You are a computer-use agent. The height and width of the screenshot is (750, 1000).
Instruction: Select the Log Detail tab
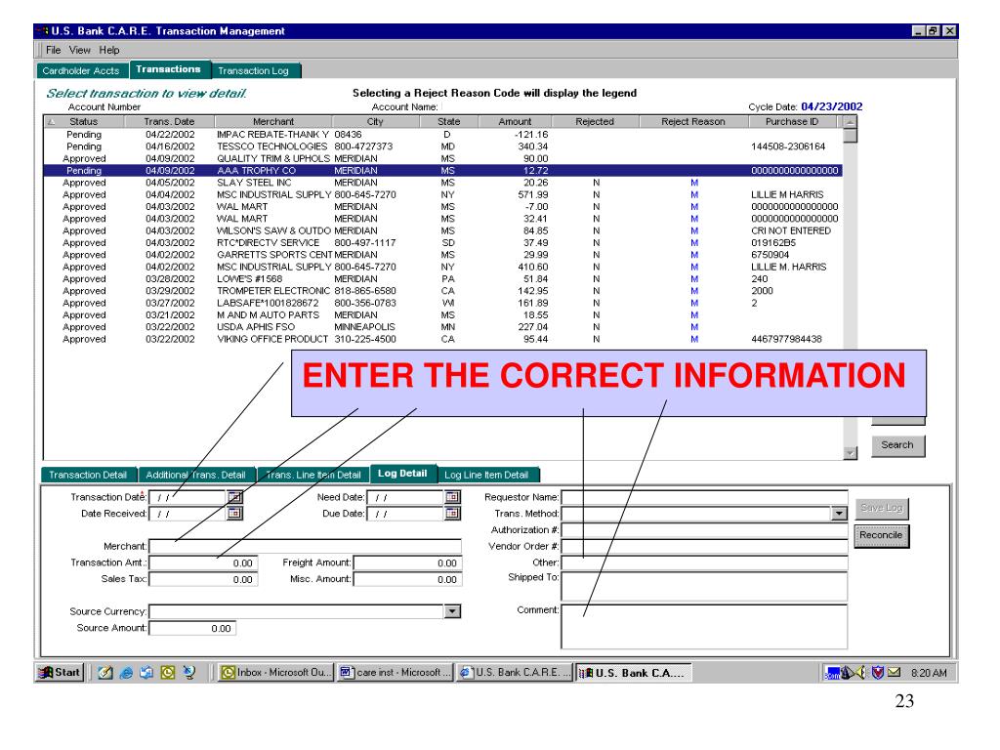(x=402, y=474)
